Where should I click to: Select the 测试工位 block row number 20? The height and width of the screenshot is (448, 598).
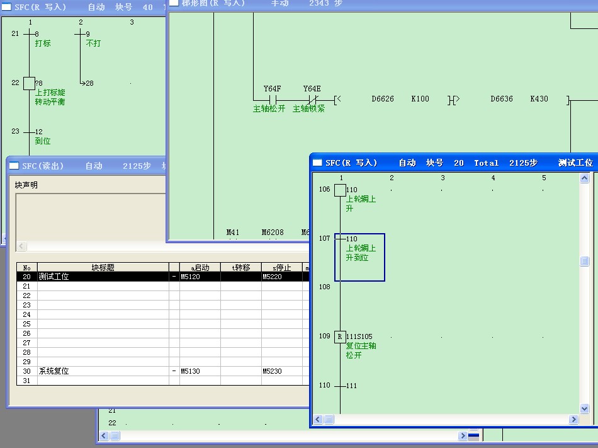[26, 277]
